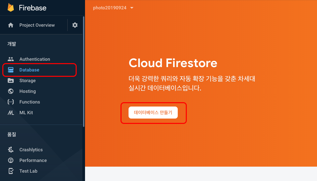Screen dimensions: 317x181
Task: Expand the photo20190924 project dropdown arrow
Action: [x=132, y=8]
